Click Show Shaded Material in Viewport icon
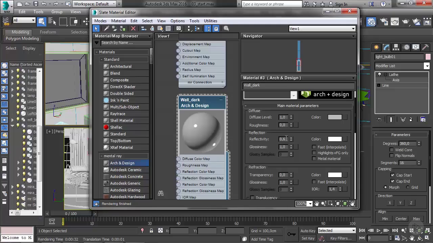Screen dimensions: 433x243 160,29
